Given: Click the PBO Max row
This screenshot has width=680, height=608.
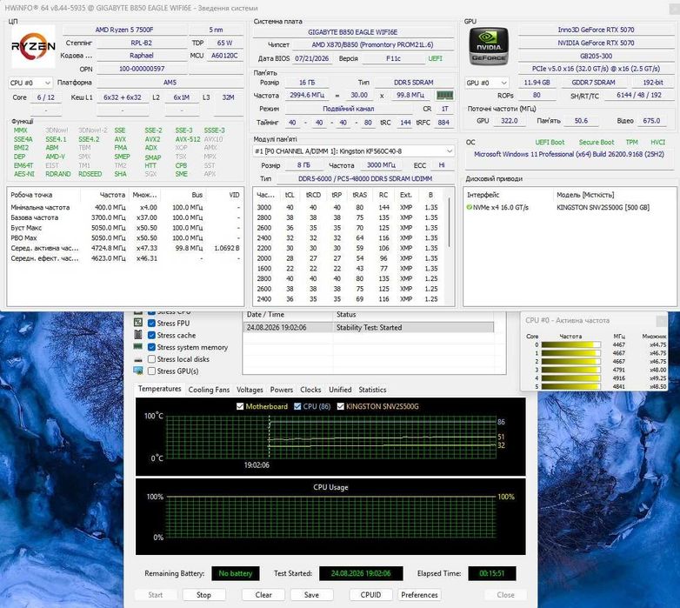Looking at the screenshot, I should pos(125,237).
